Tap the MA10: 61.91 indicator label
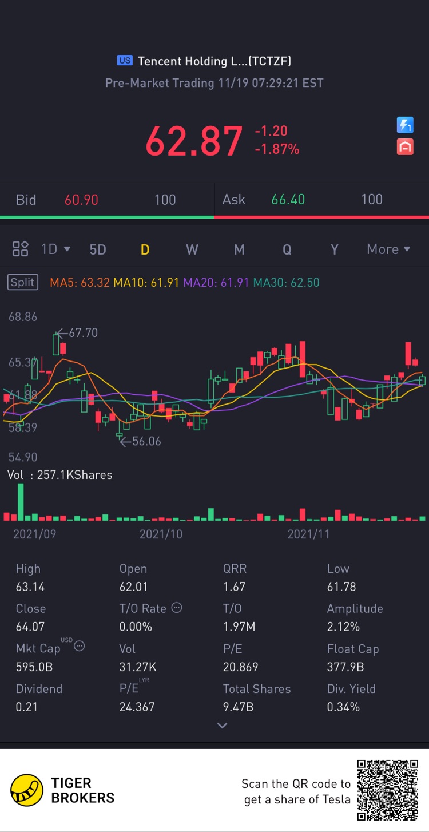The height and width of the screenshot is (832, 429). tap(146, 282)
